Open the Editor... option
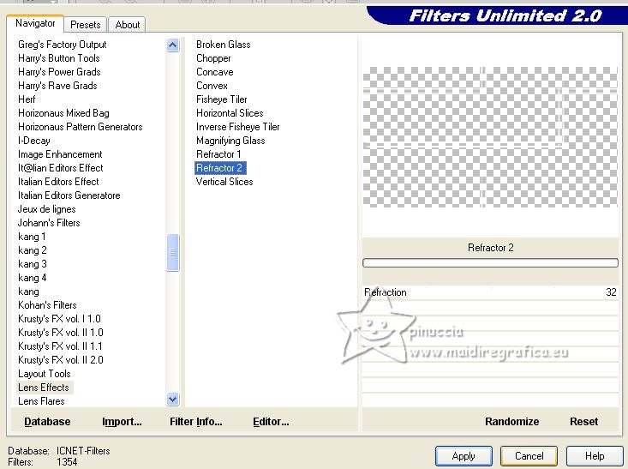 point(271,421)
